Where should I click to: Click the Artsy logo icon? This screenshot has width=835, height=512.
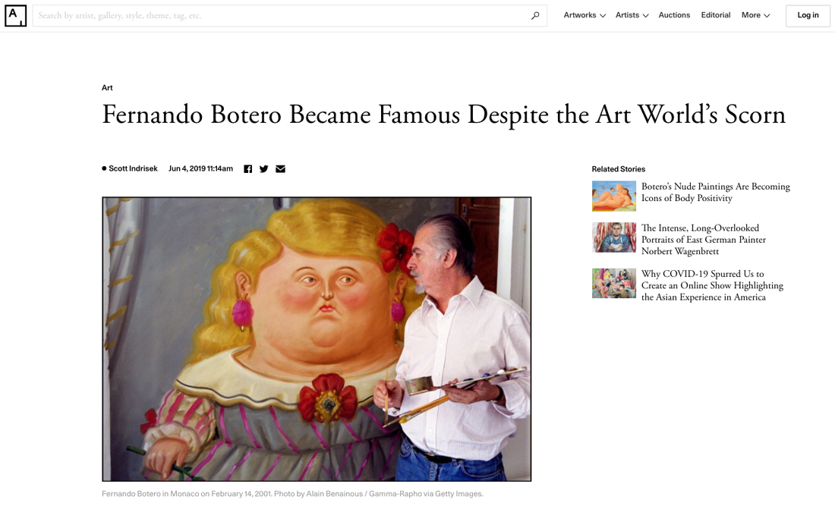15,15
